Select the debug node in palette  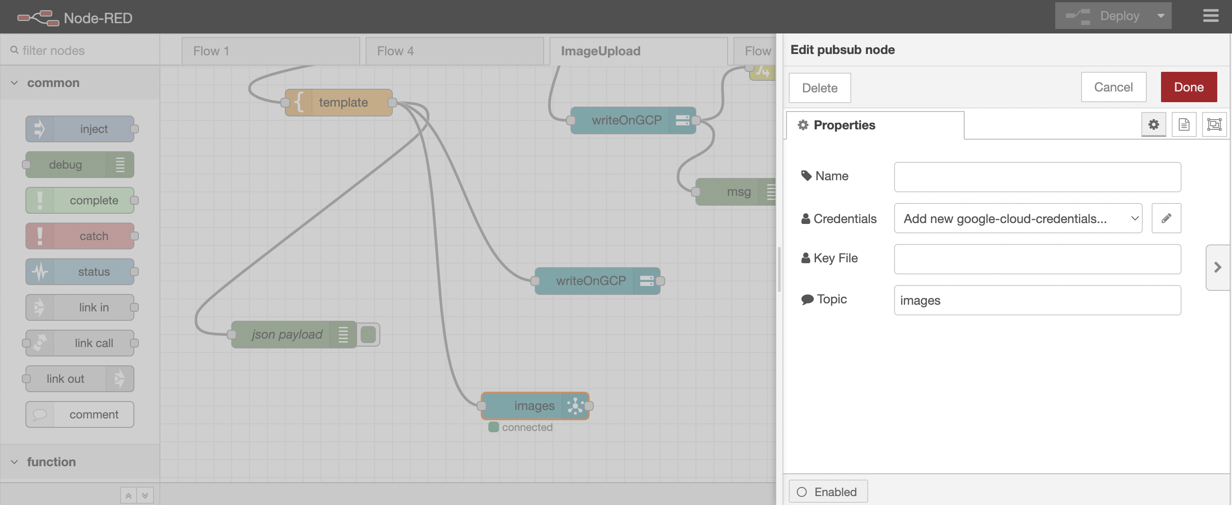click(80, 165)
